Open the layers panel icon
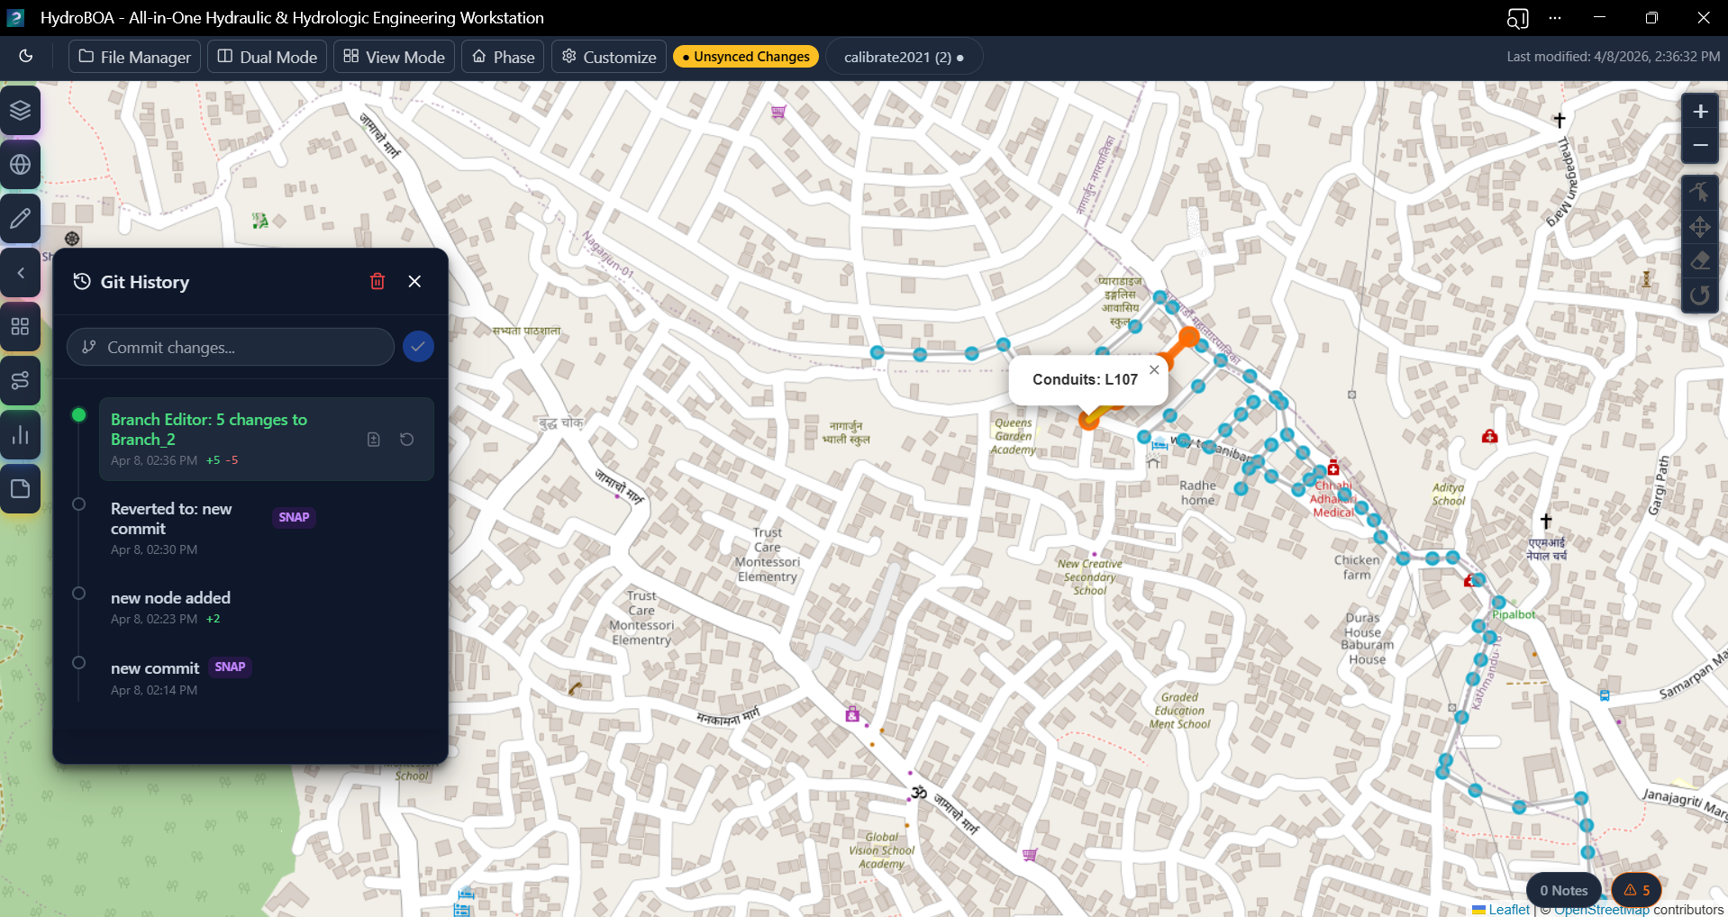The width and height of the screenshot is (1728, 917). tap(21, 111)
